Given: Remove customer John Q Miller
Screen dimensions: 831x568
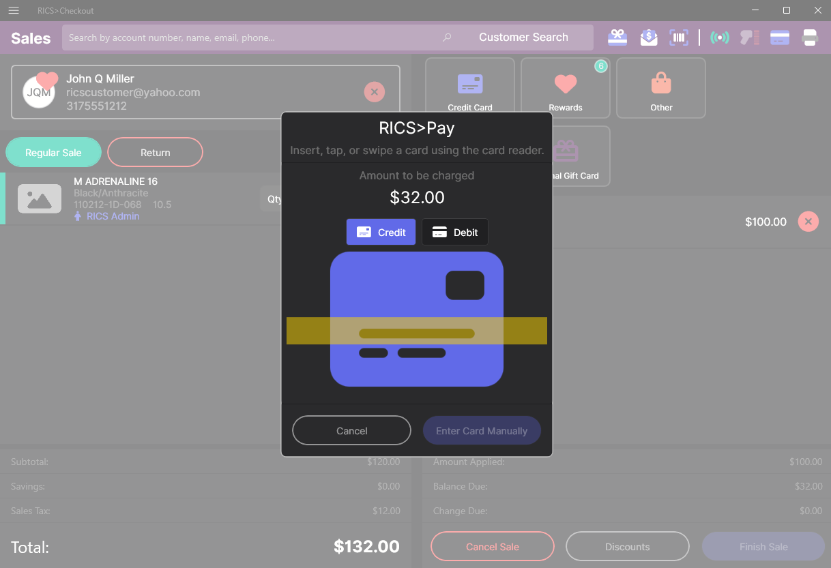Looking at the screenshot, I should 375,91.
